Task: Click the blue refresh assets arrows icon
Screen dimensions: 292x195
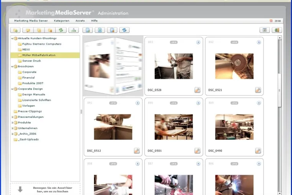Action: click(x=124, y=30)
